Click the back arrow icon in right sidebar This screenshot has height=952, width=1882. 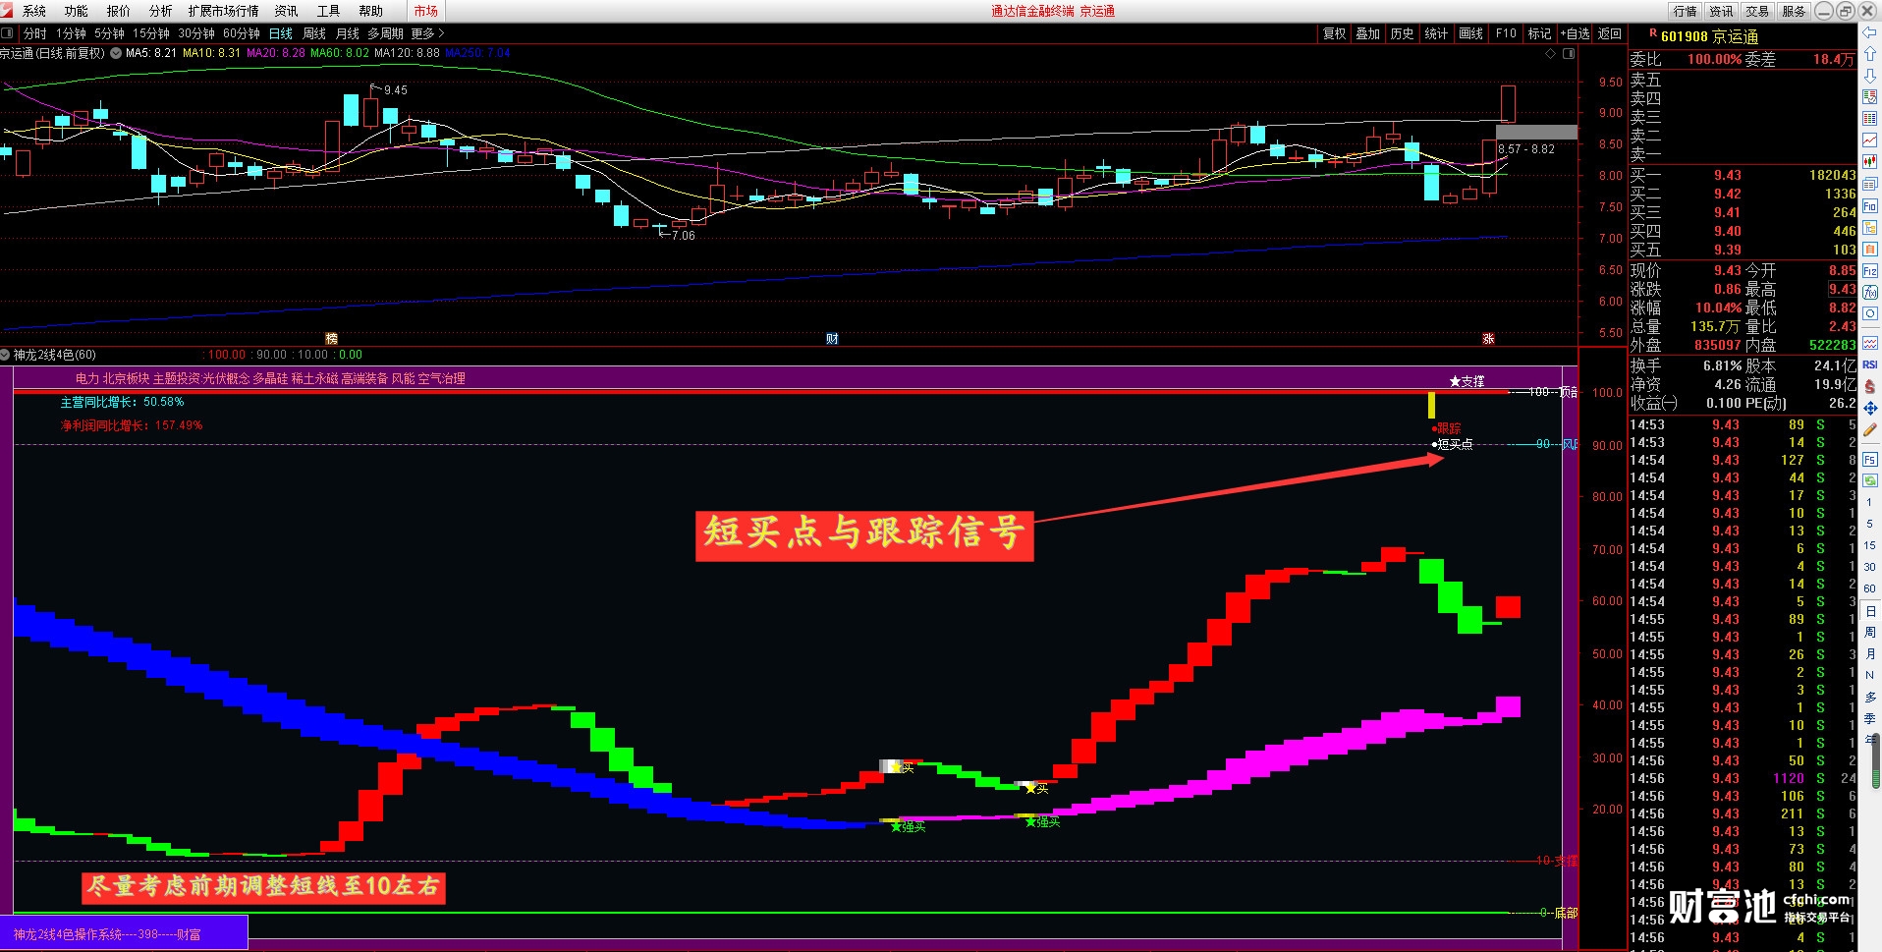tap(1869, 32)
